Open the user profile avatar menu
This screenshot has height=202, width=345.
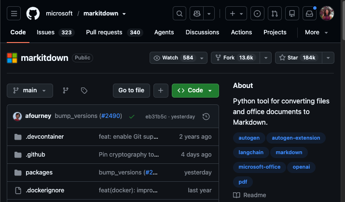pos(327,14)
